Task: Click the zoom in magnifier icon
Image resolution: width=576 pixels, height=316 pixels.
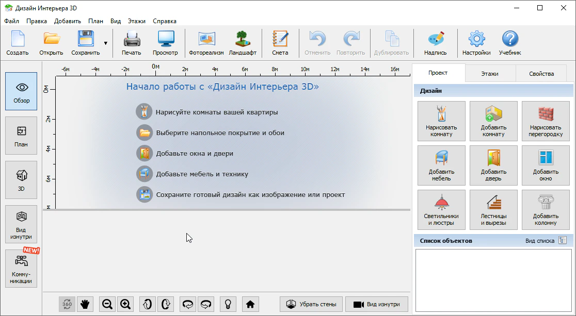Action: point(125,304)
